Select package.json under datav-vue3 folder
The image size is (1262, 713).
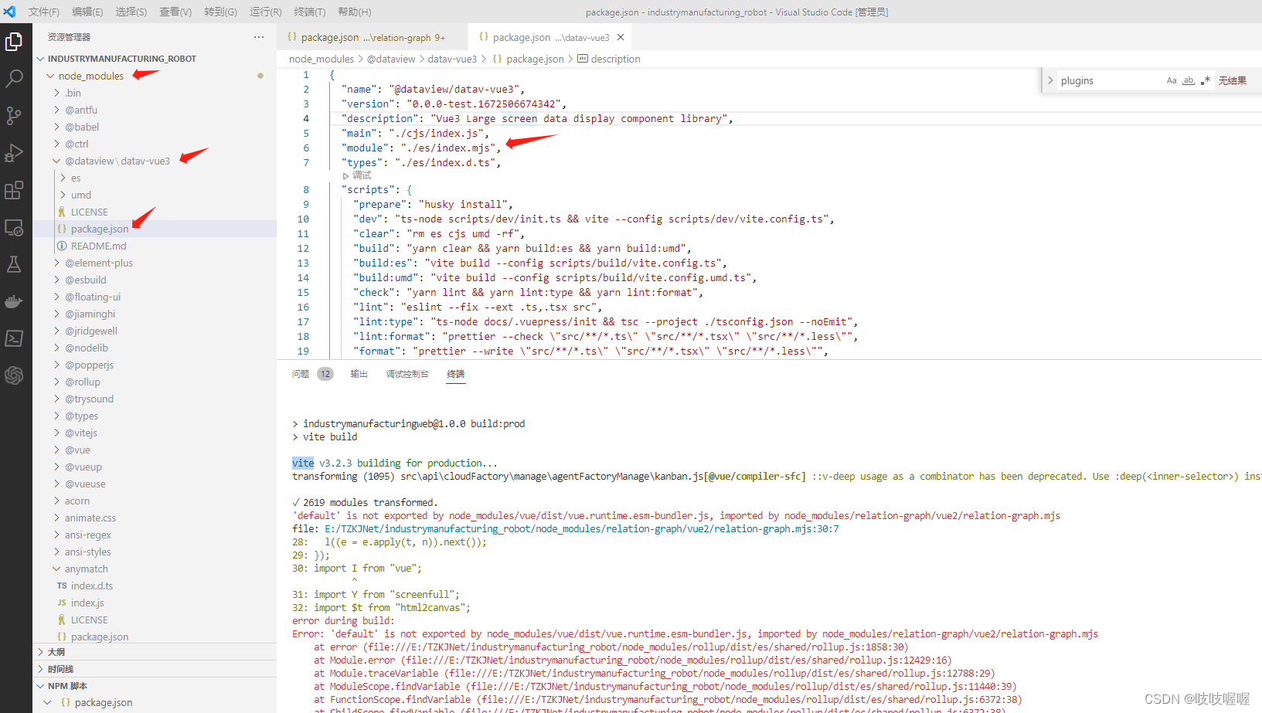(100, 229)
